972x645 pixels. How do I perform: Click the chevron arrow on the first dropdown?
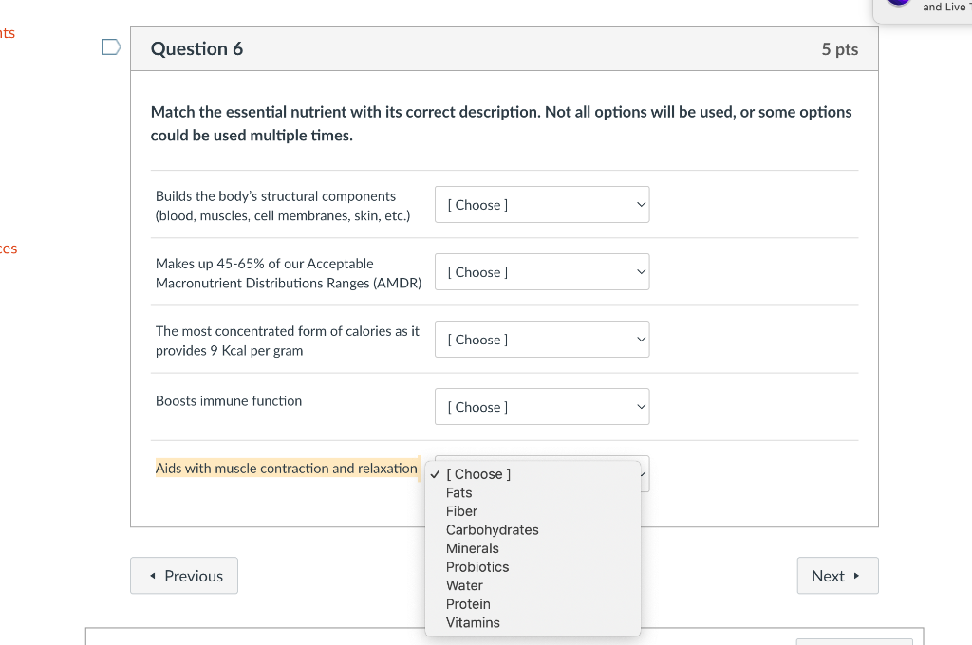(641, 205)
